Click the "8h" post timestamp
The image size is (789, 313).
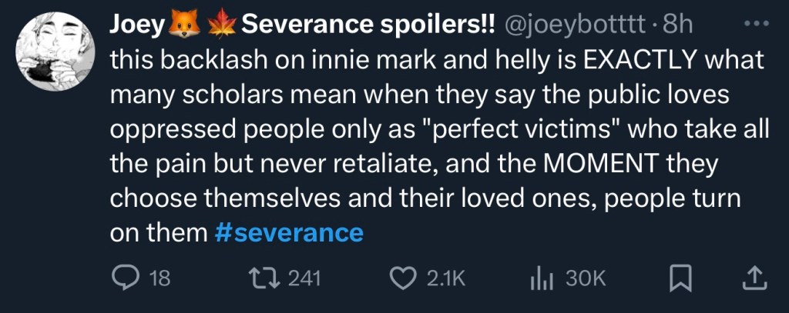coord(677,25)
